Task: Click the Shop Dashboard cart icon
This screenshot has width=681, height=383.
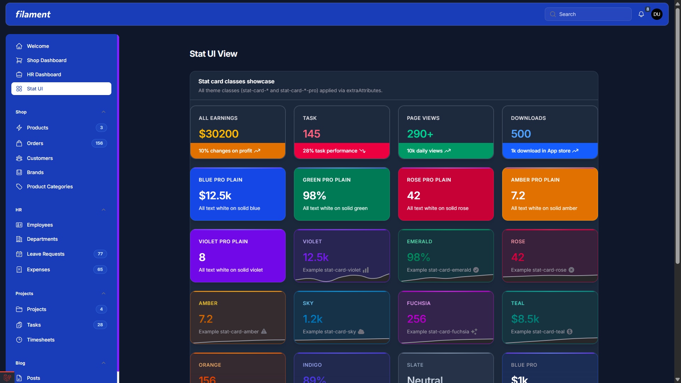Action: pos(19,60)
